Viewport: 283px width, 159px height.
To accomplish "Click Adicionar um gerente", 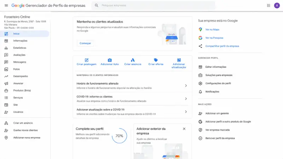I will [x=217, y=113].
